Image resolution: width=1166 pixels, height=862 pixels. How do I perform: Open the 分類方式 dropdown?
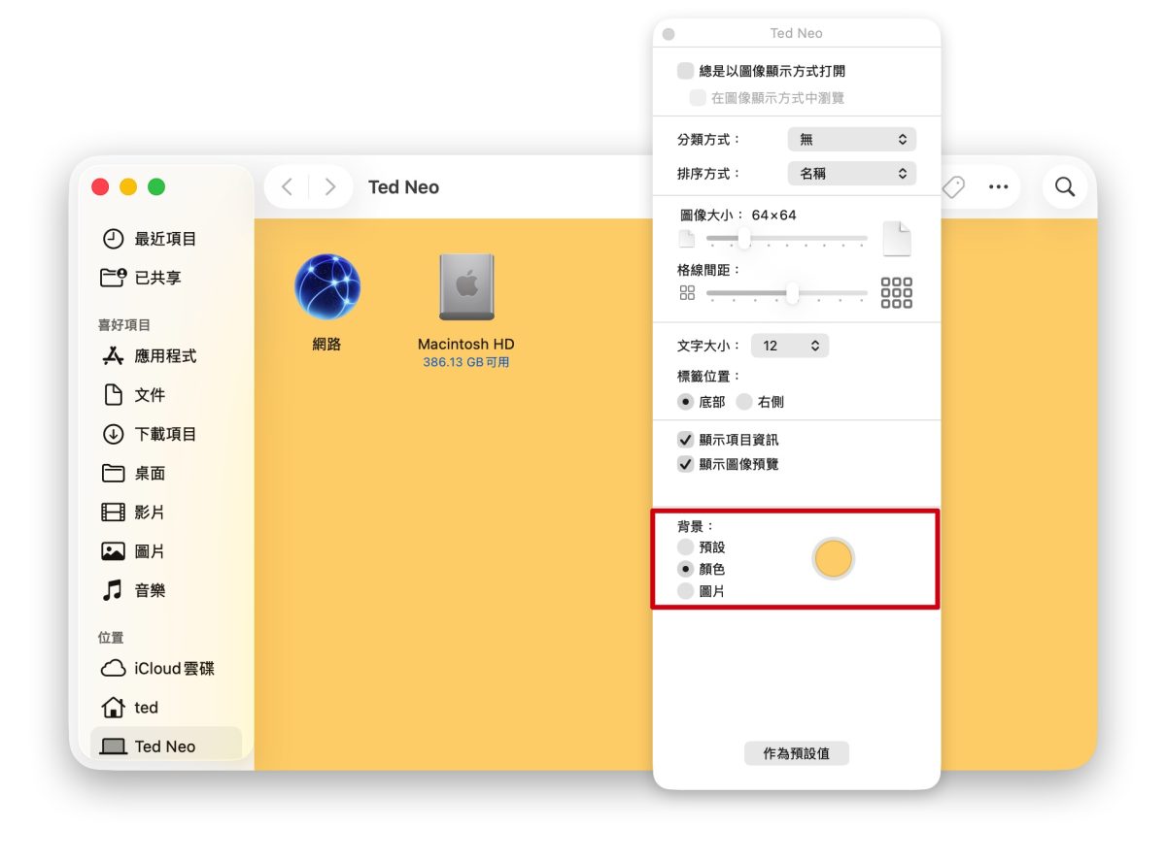click(x=852, y=140)
